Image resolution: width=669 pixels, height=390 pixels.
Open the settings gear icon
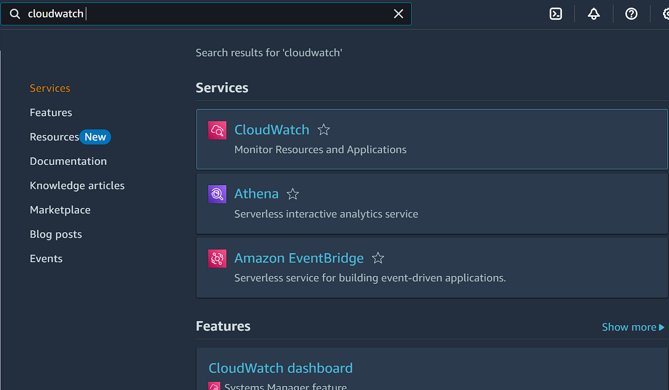(666, 14)
